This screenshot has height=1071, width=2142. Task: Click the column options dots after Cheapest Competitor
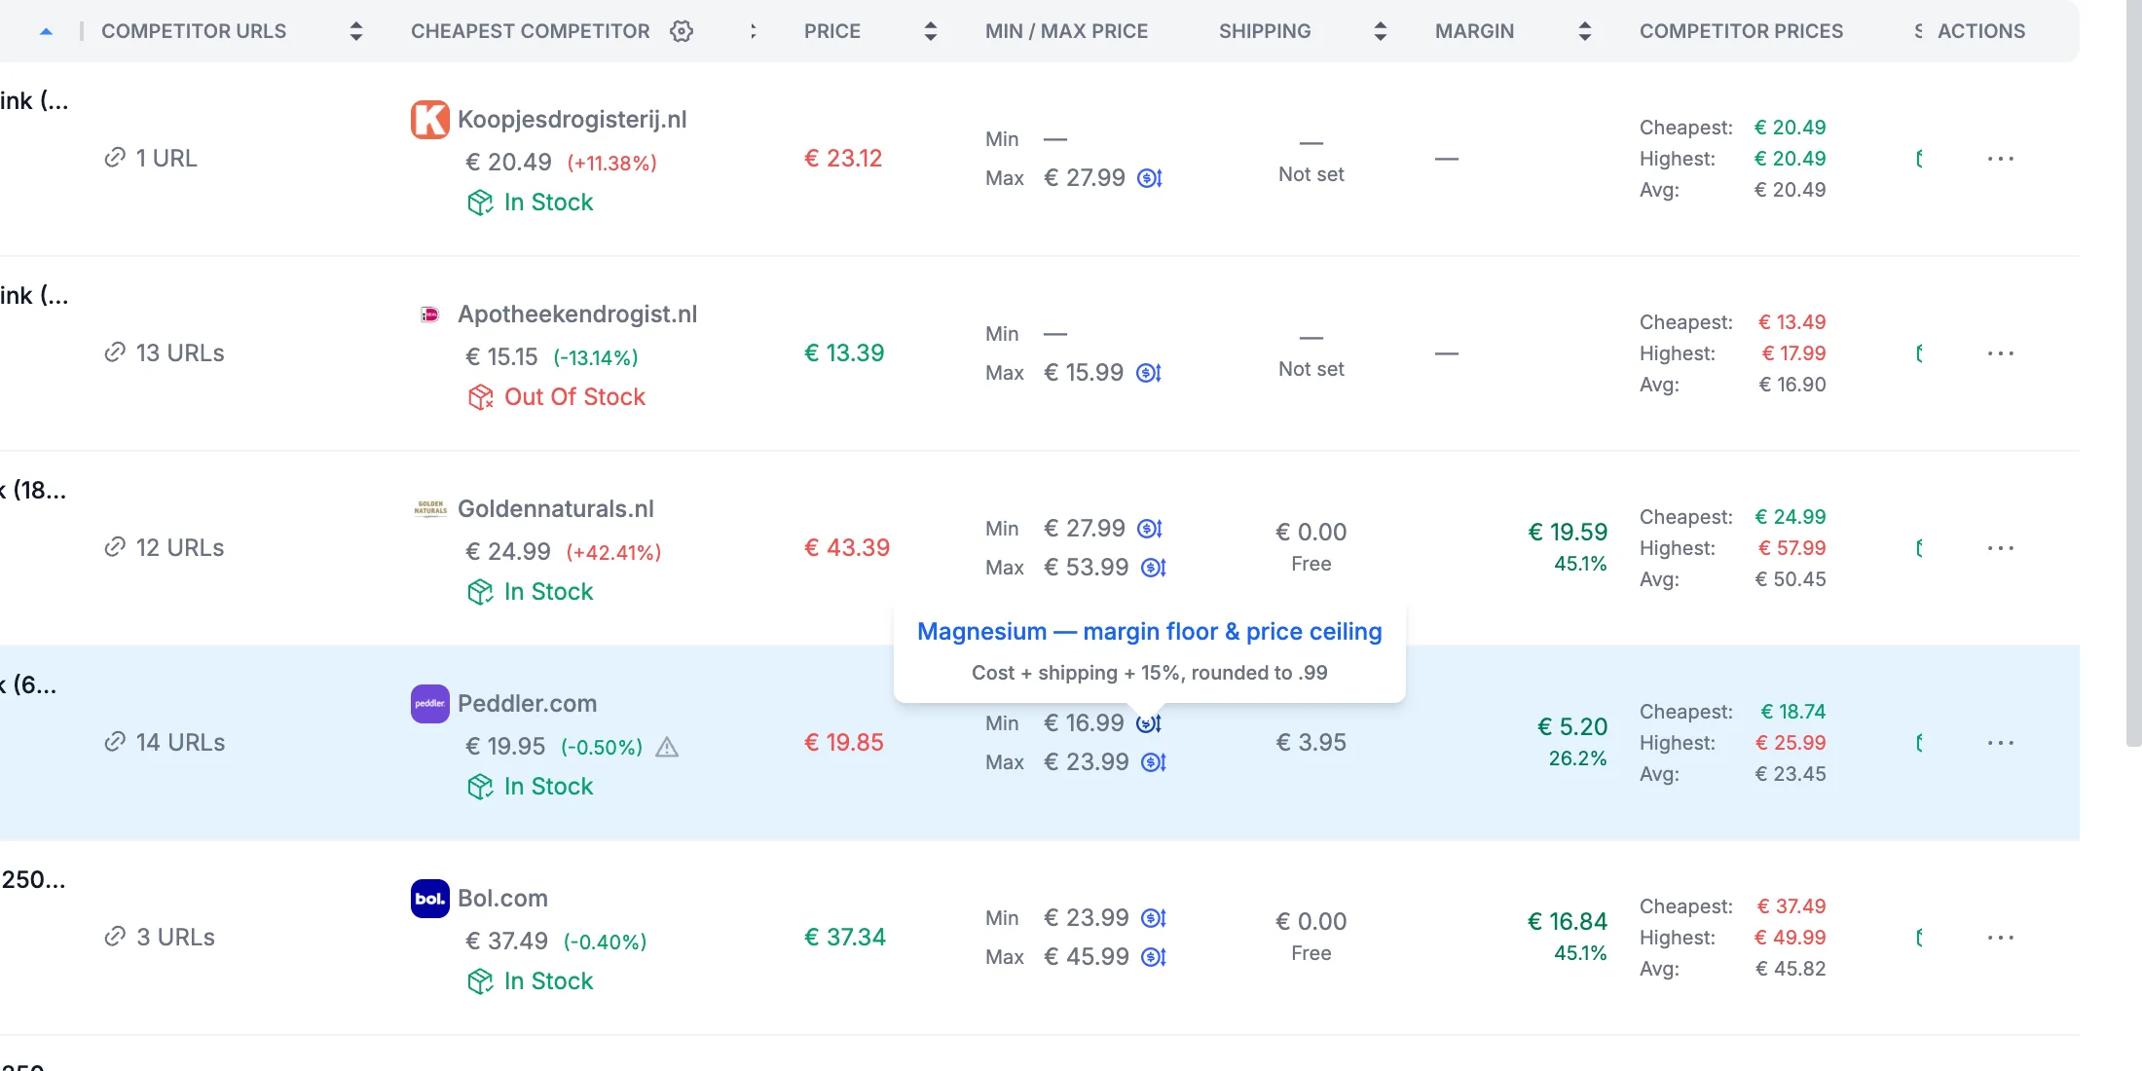(x=753, y=31)
